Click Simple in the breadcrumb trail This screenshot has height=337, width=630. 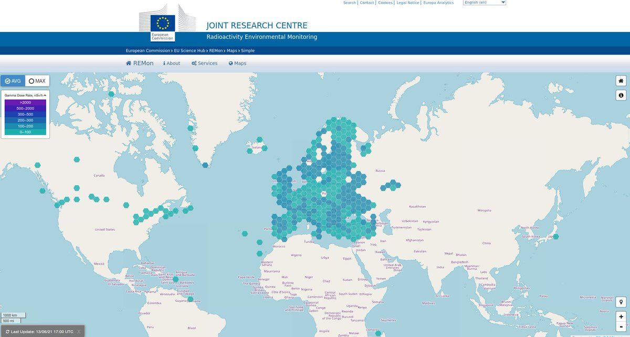248,50
